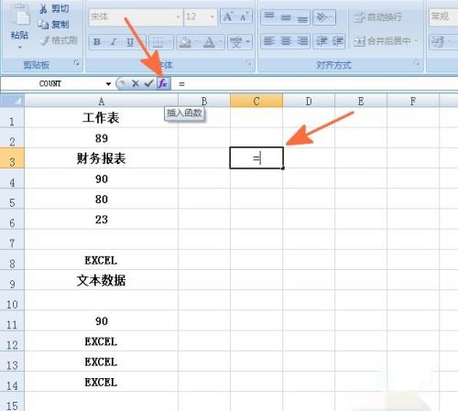Click cell A11 with value 90
The image size is (458, 411).
(x=102, y=320)
